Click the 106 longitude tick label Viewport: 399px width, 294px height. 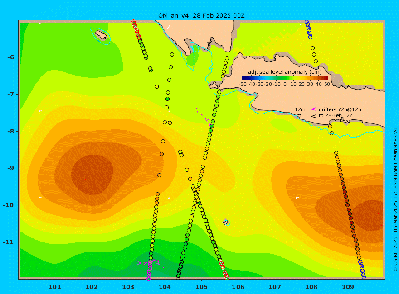click(238, 287)
